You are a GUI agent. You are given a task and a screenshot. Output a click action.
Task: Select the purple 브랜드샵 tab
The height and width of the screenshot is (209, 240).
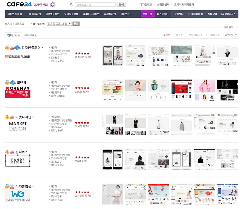pyautogui.click(x=148, y=14)
